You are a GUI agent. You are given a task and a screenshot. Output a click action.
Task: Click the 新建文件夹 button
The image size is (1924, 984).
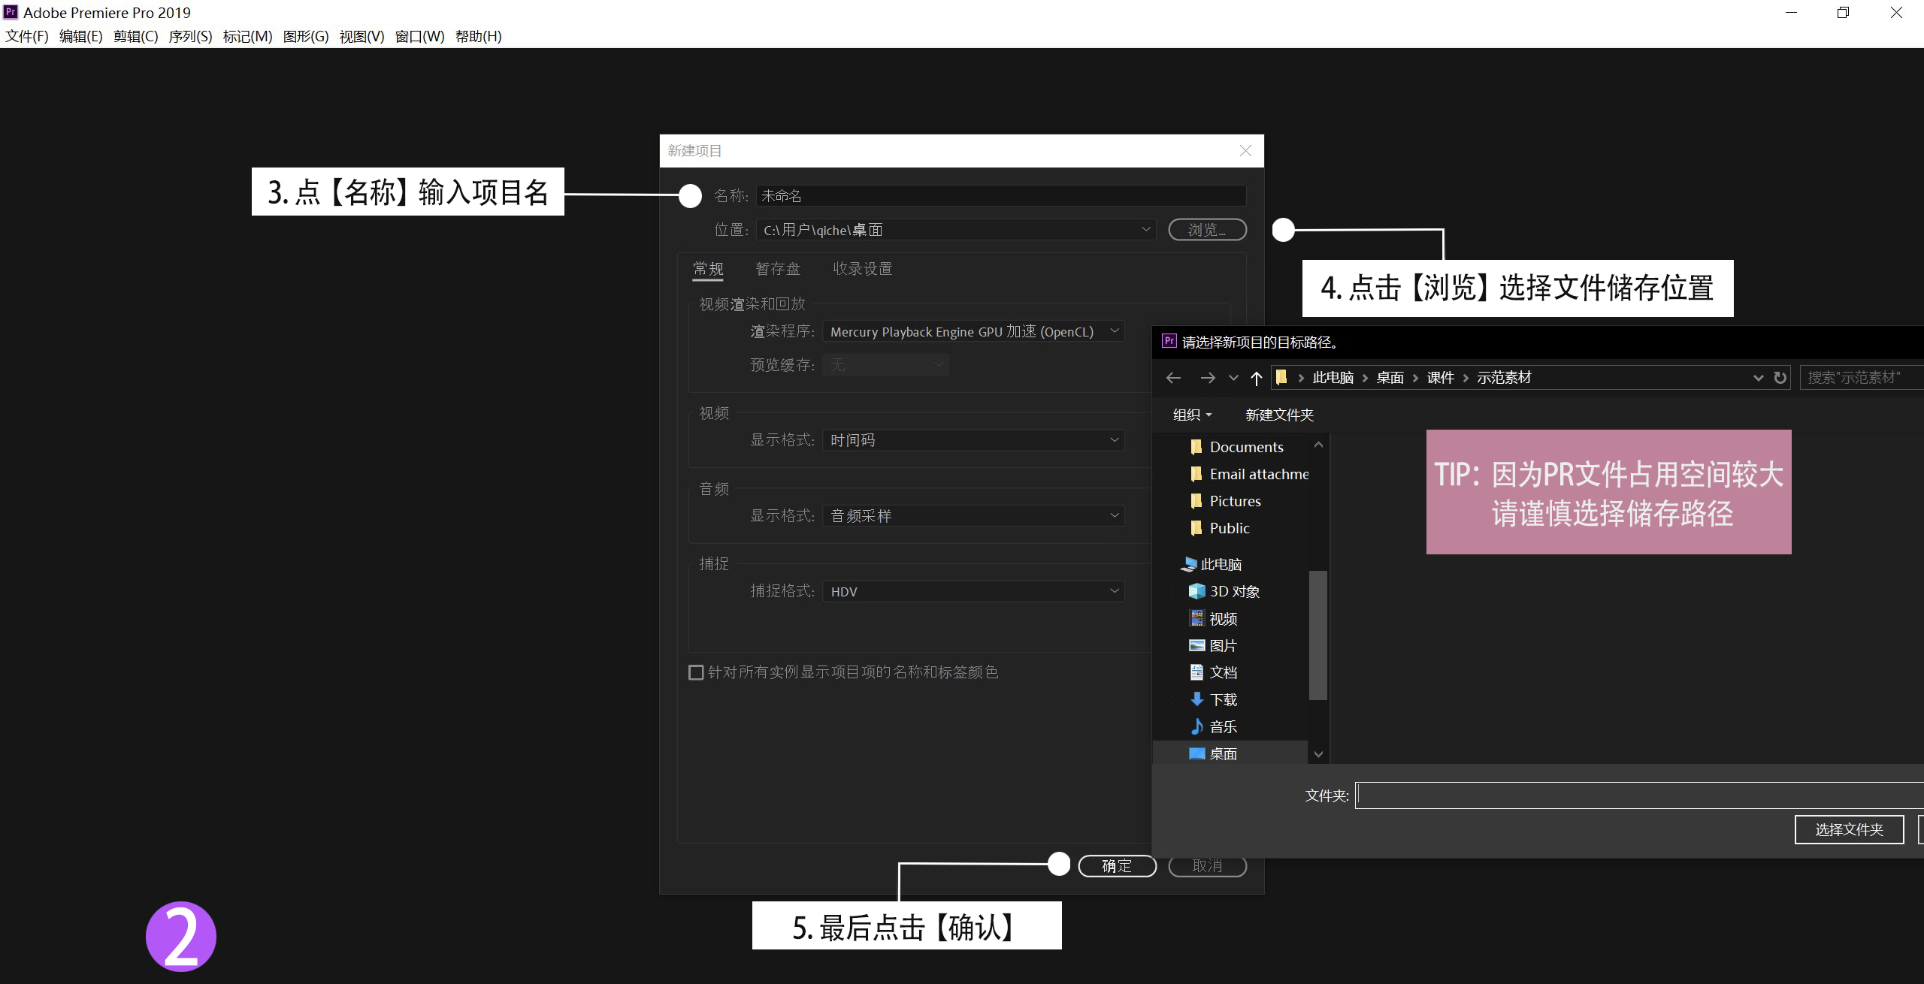point(1279,415)
